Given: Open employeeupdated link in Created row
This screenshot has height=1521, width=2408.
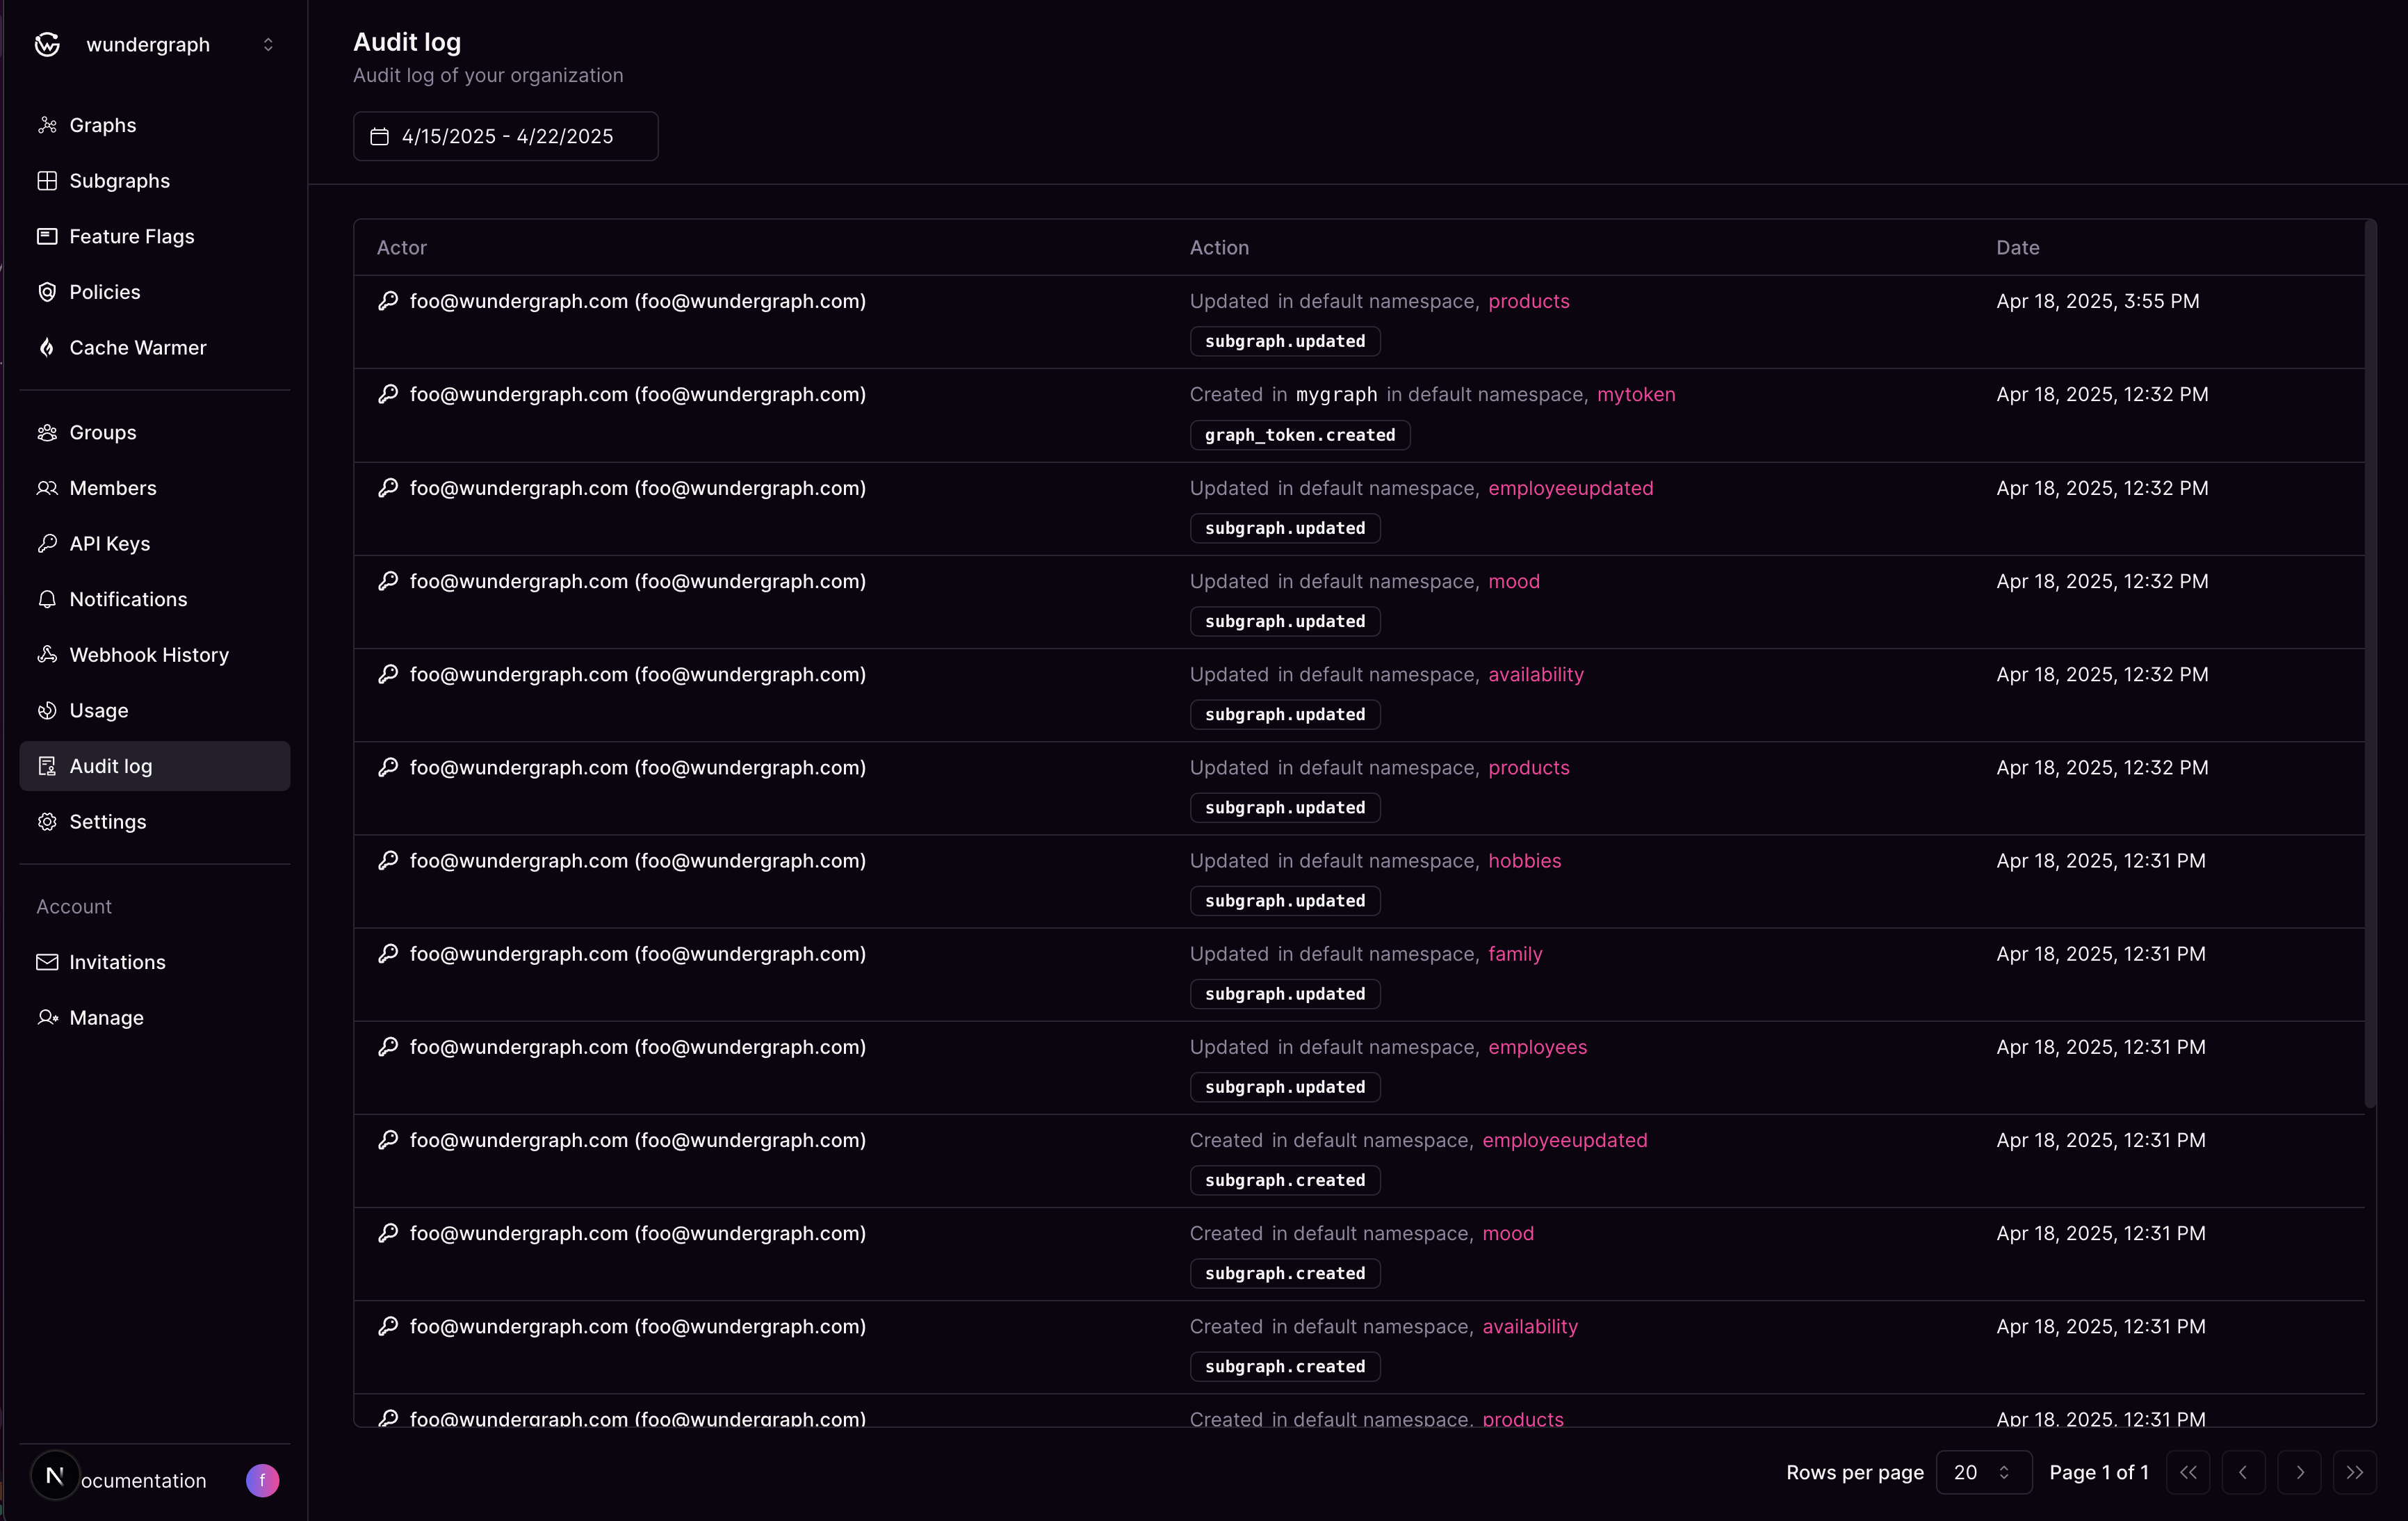Looking at the screenshot, I should tap(1564, 1140).
